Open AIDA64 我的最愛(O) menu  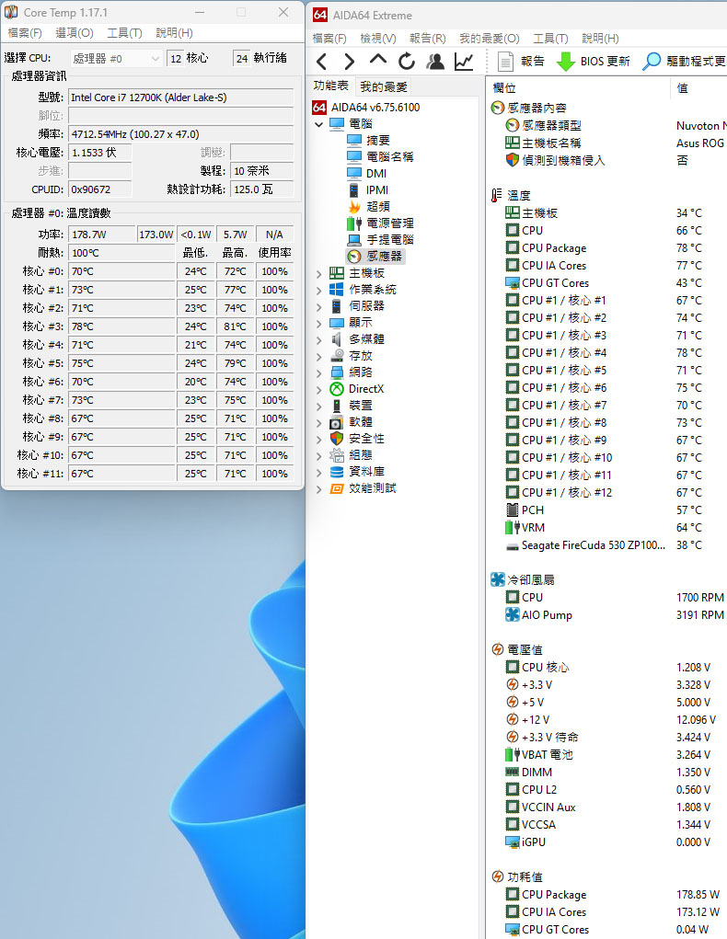[489, 39]
